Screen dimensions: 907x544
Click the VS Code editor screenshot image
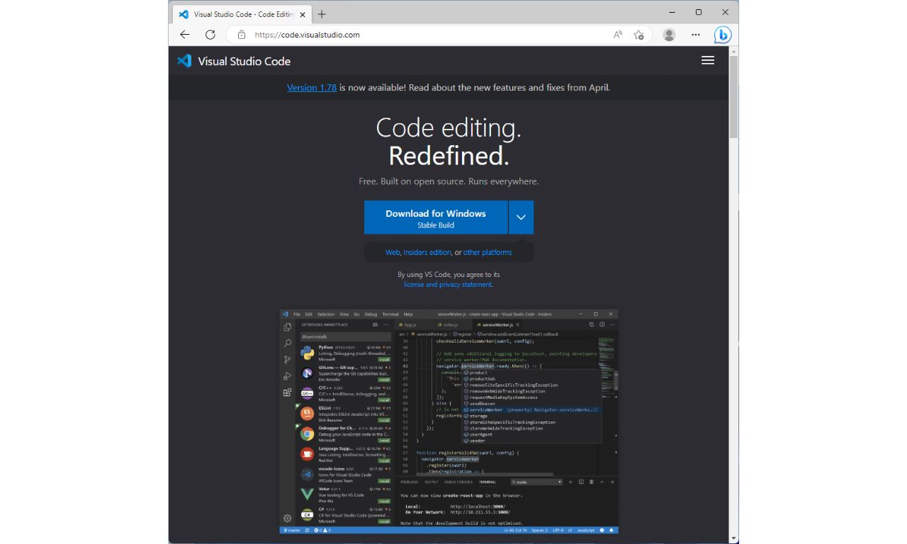449,421
